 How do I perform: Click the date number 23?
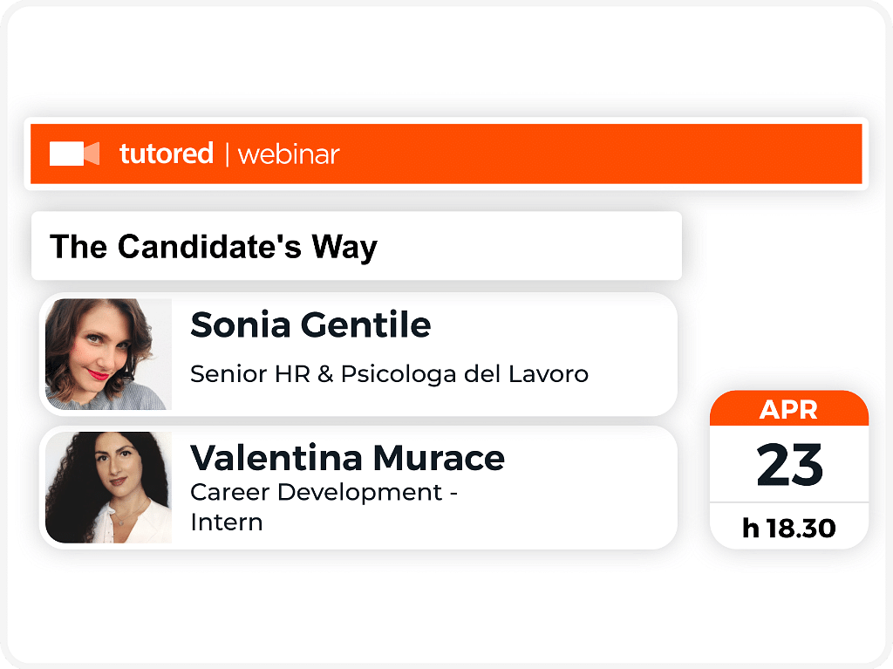(789, 465)
